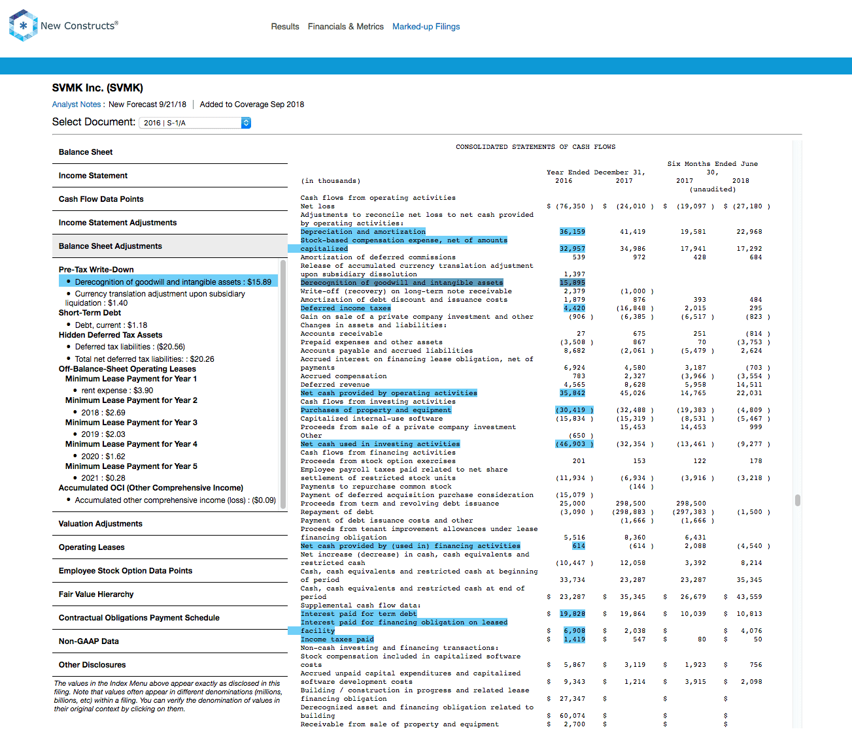Click the Pre-Tax Write-Down heading
The height and width of the screenshot is (742, 852).
96,270
